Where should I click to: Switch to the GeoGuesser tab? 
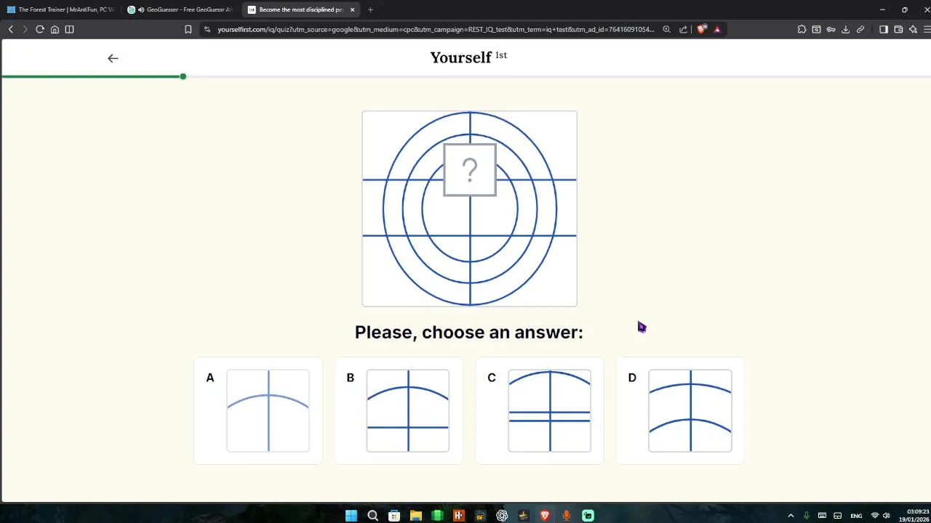click(180, 9)
